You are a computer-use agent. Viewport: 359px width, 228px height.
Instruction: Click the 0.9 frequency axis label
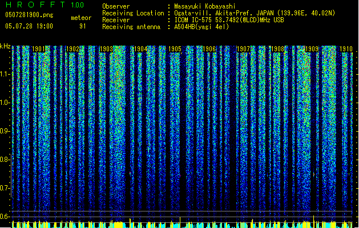pos(5,131)
